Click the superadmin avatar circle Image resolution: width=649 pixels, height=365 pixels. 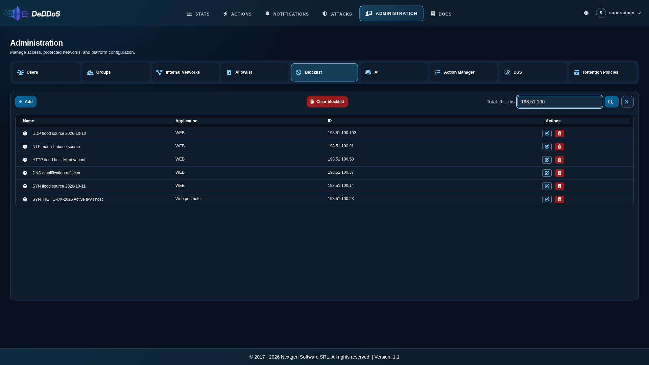point(601,13)
